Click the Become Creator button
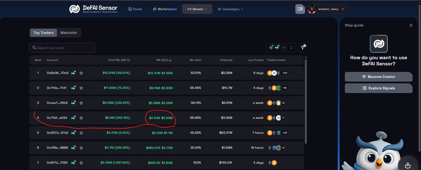 [x=379, y=77]
